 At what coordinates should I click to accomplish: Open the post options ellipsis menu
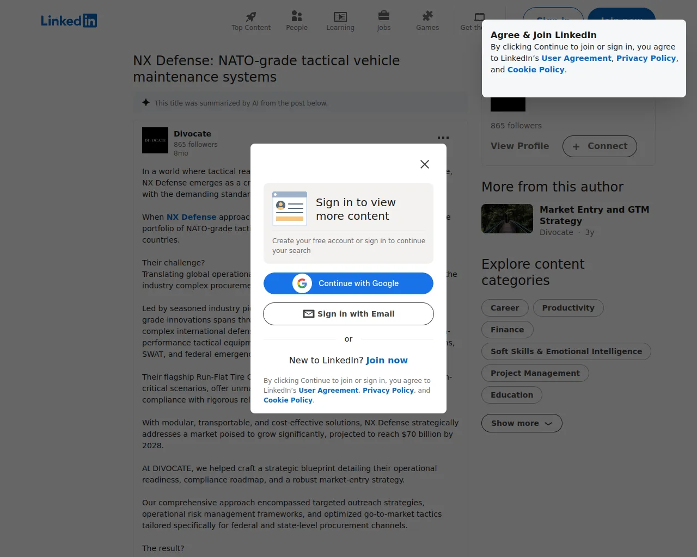point(443,138)
